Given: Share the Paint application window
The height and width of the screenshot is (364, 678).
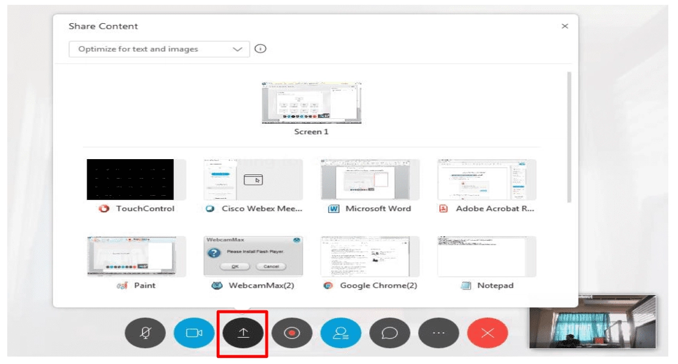Looking at the screenshot, I should (137, 257).
